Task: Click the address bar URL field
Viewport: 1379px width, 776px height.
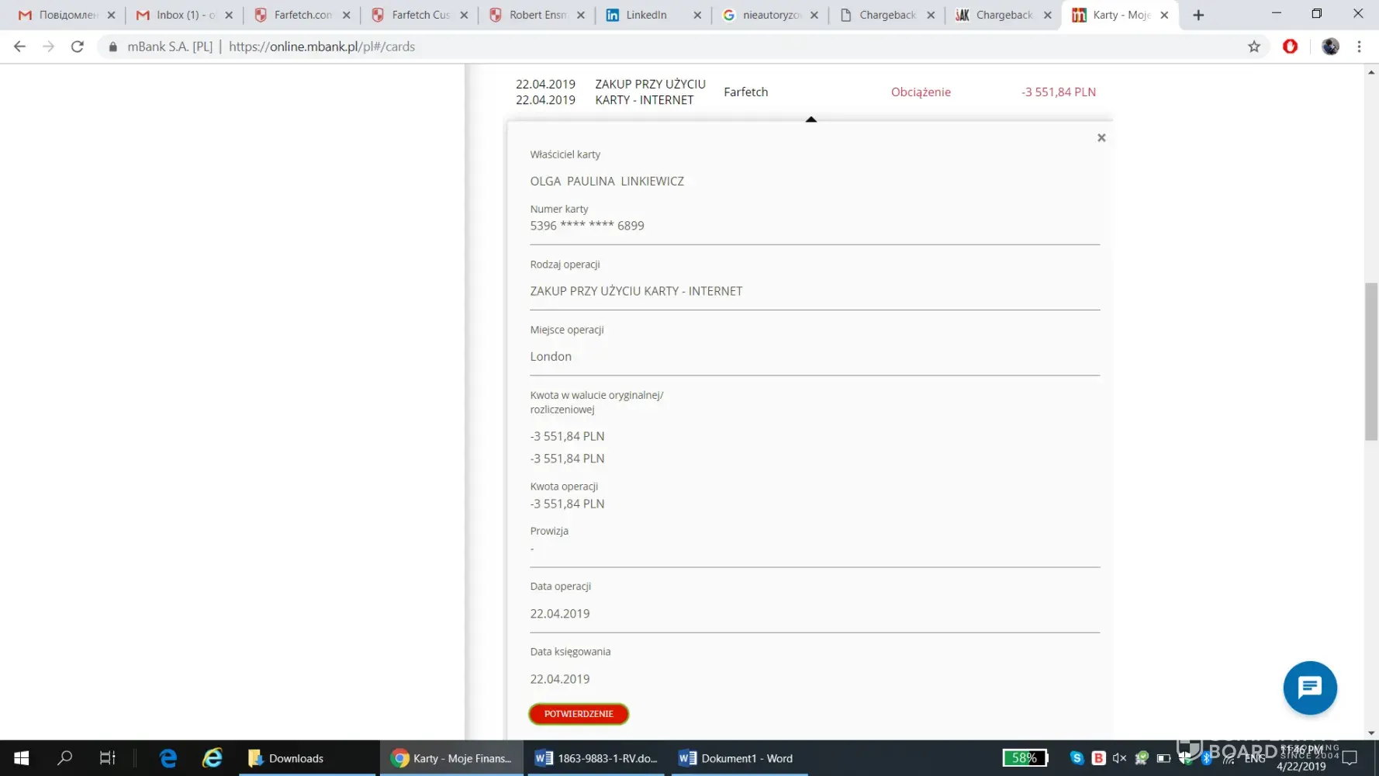Action: pos(675,47)
